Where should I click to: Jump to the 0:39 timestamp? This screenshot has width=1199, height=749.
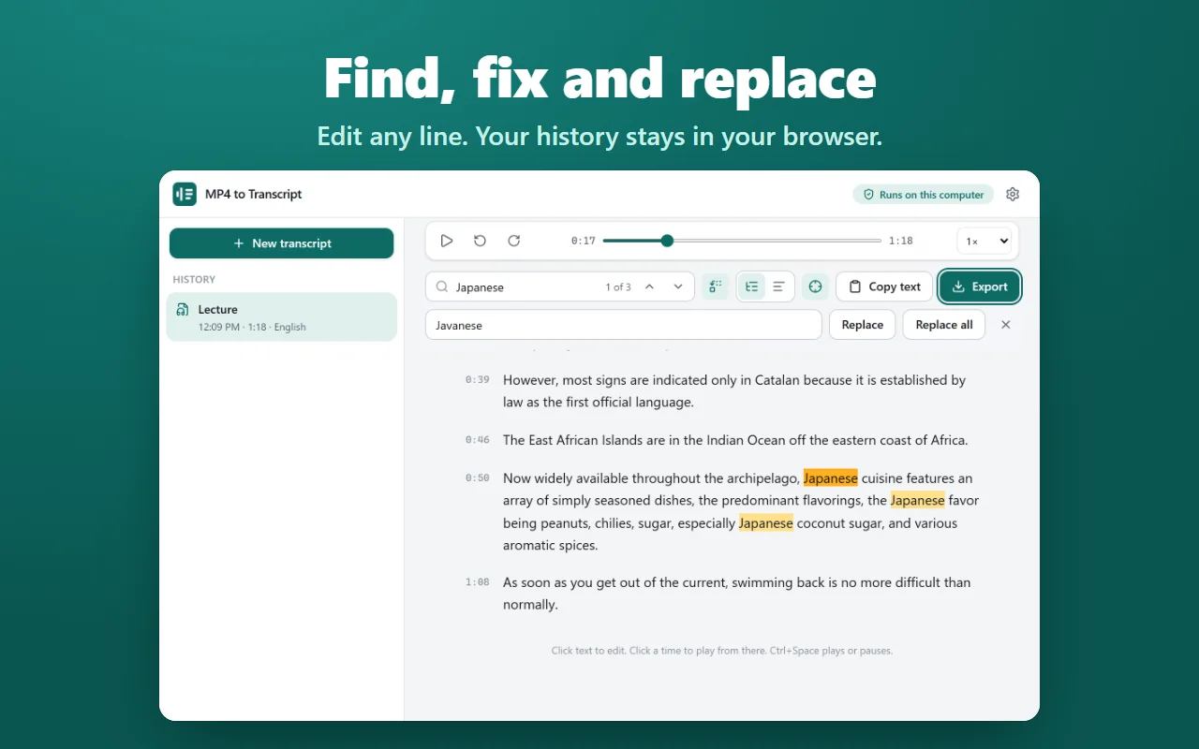point(478,380)
